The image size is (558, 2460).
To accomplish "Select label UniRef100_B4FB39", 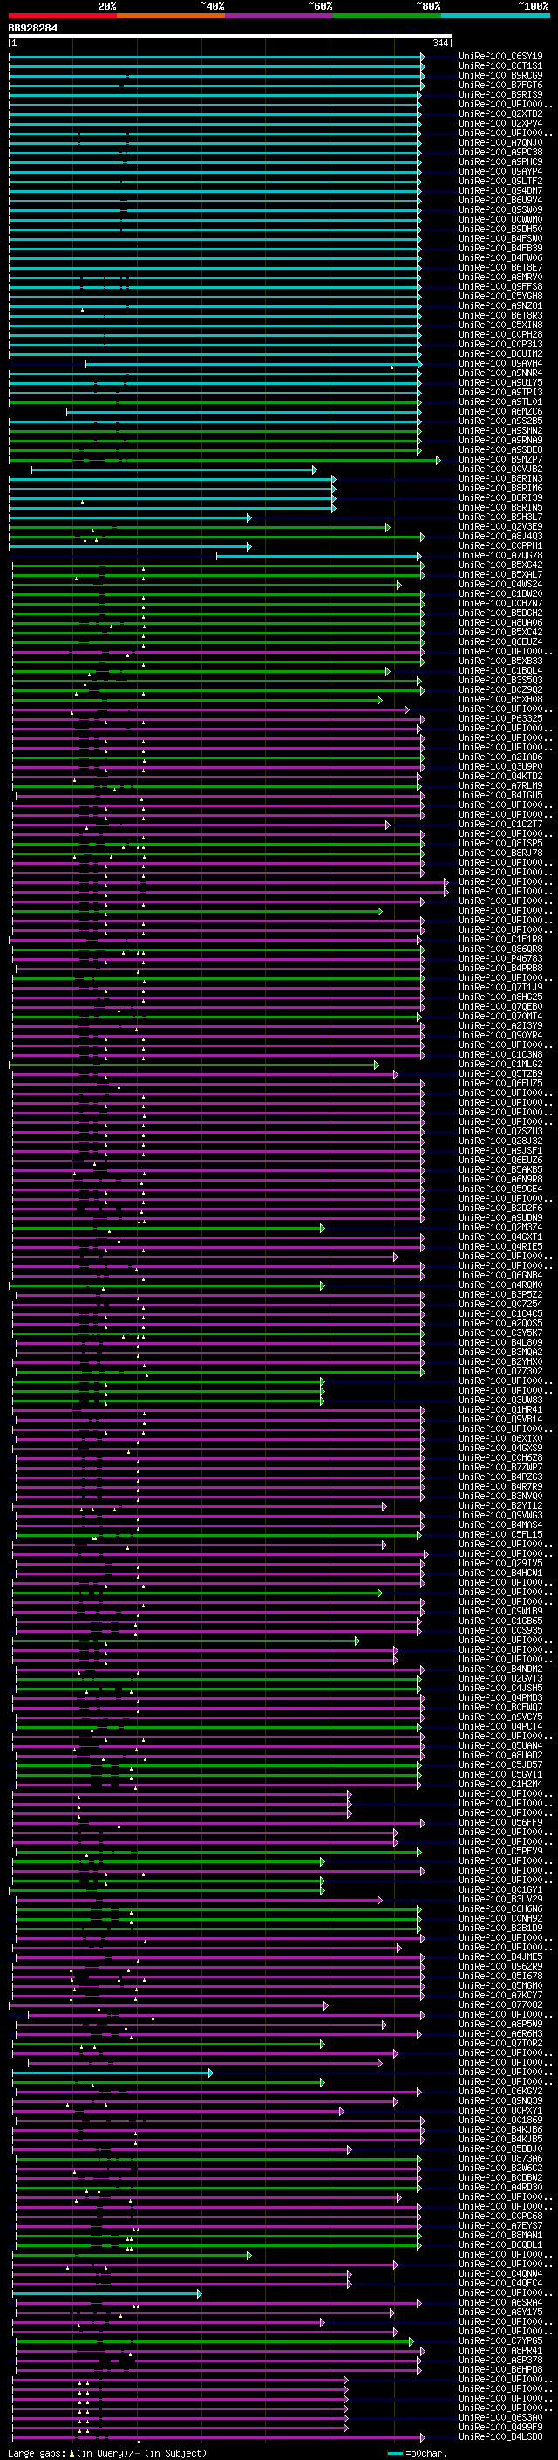I will [x=500, y=249].
